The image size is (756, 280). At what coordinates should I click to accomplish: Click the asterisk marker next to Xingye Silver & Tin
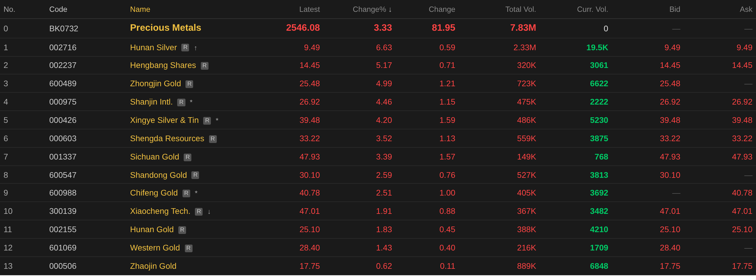coord(217,120)
